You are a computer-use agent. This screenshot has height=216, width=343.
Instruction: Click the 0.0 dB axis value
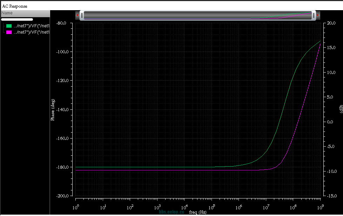pyautogui.click(x=330, y=122)
